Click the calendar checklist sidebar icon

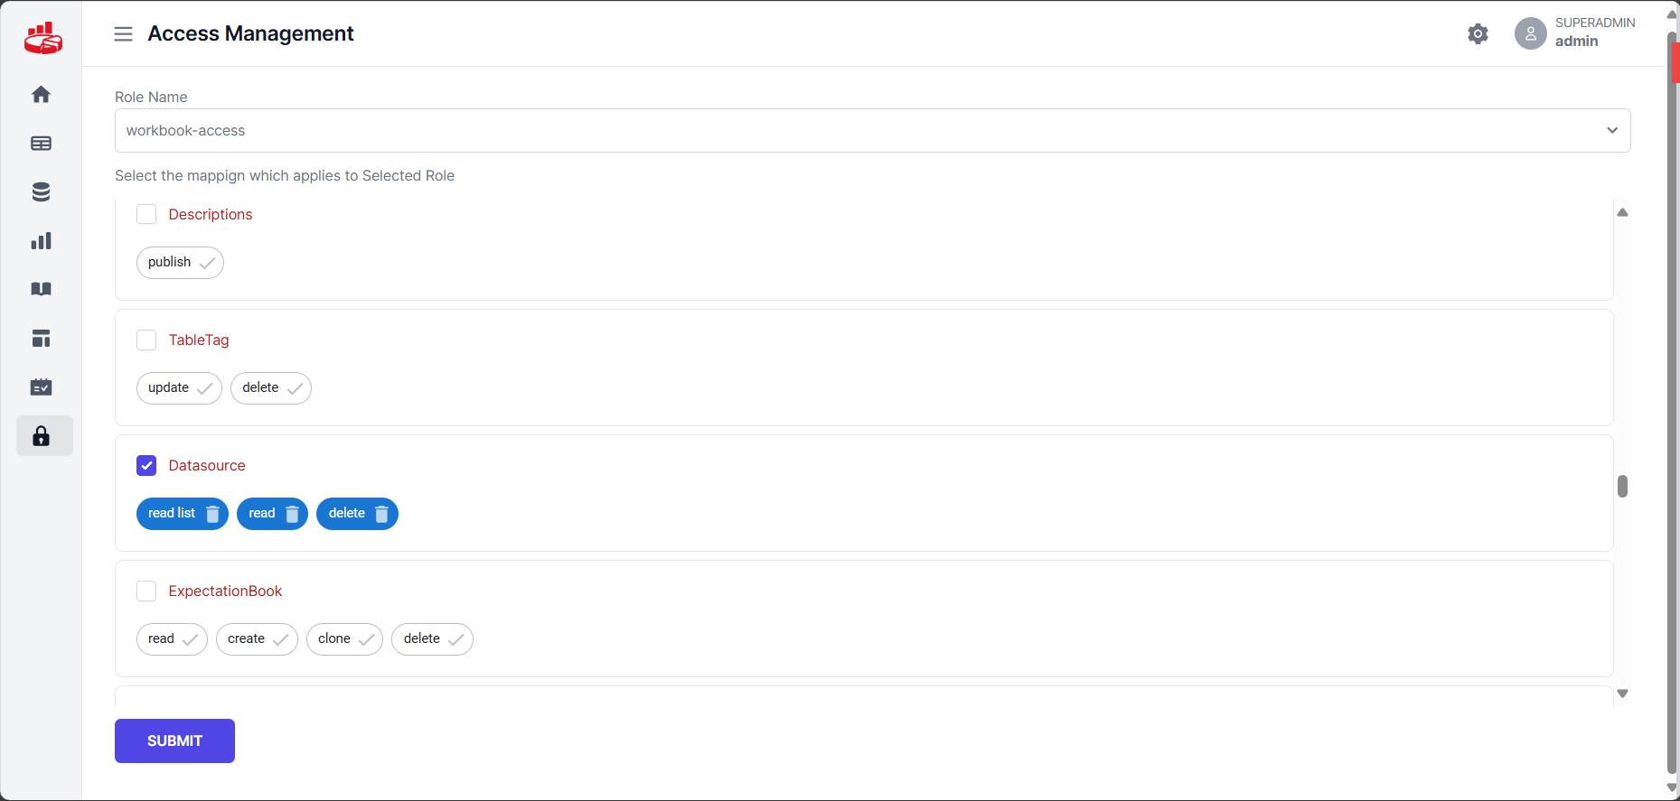pos(41,387)
